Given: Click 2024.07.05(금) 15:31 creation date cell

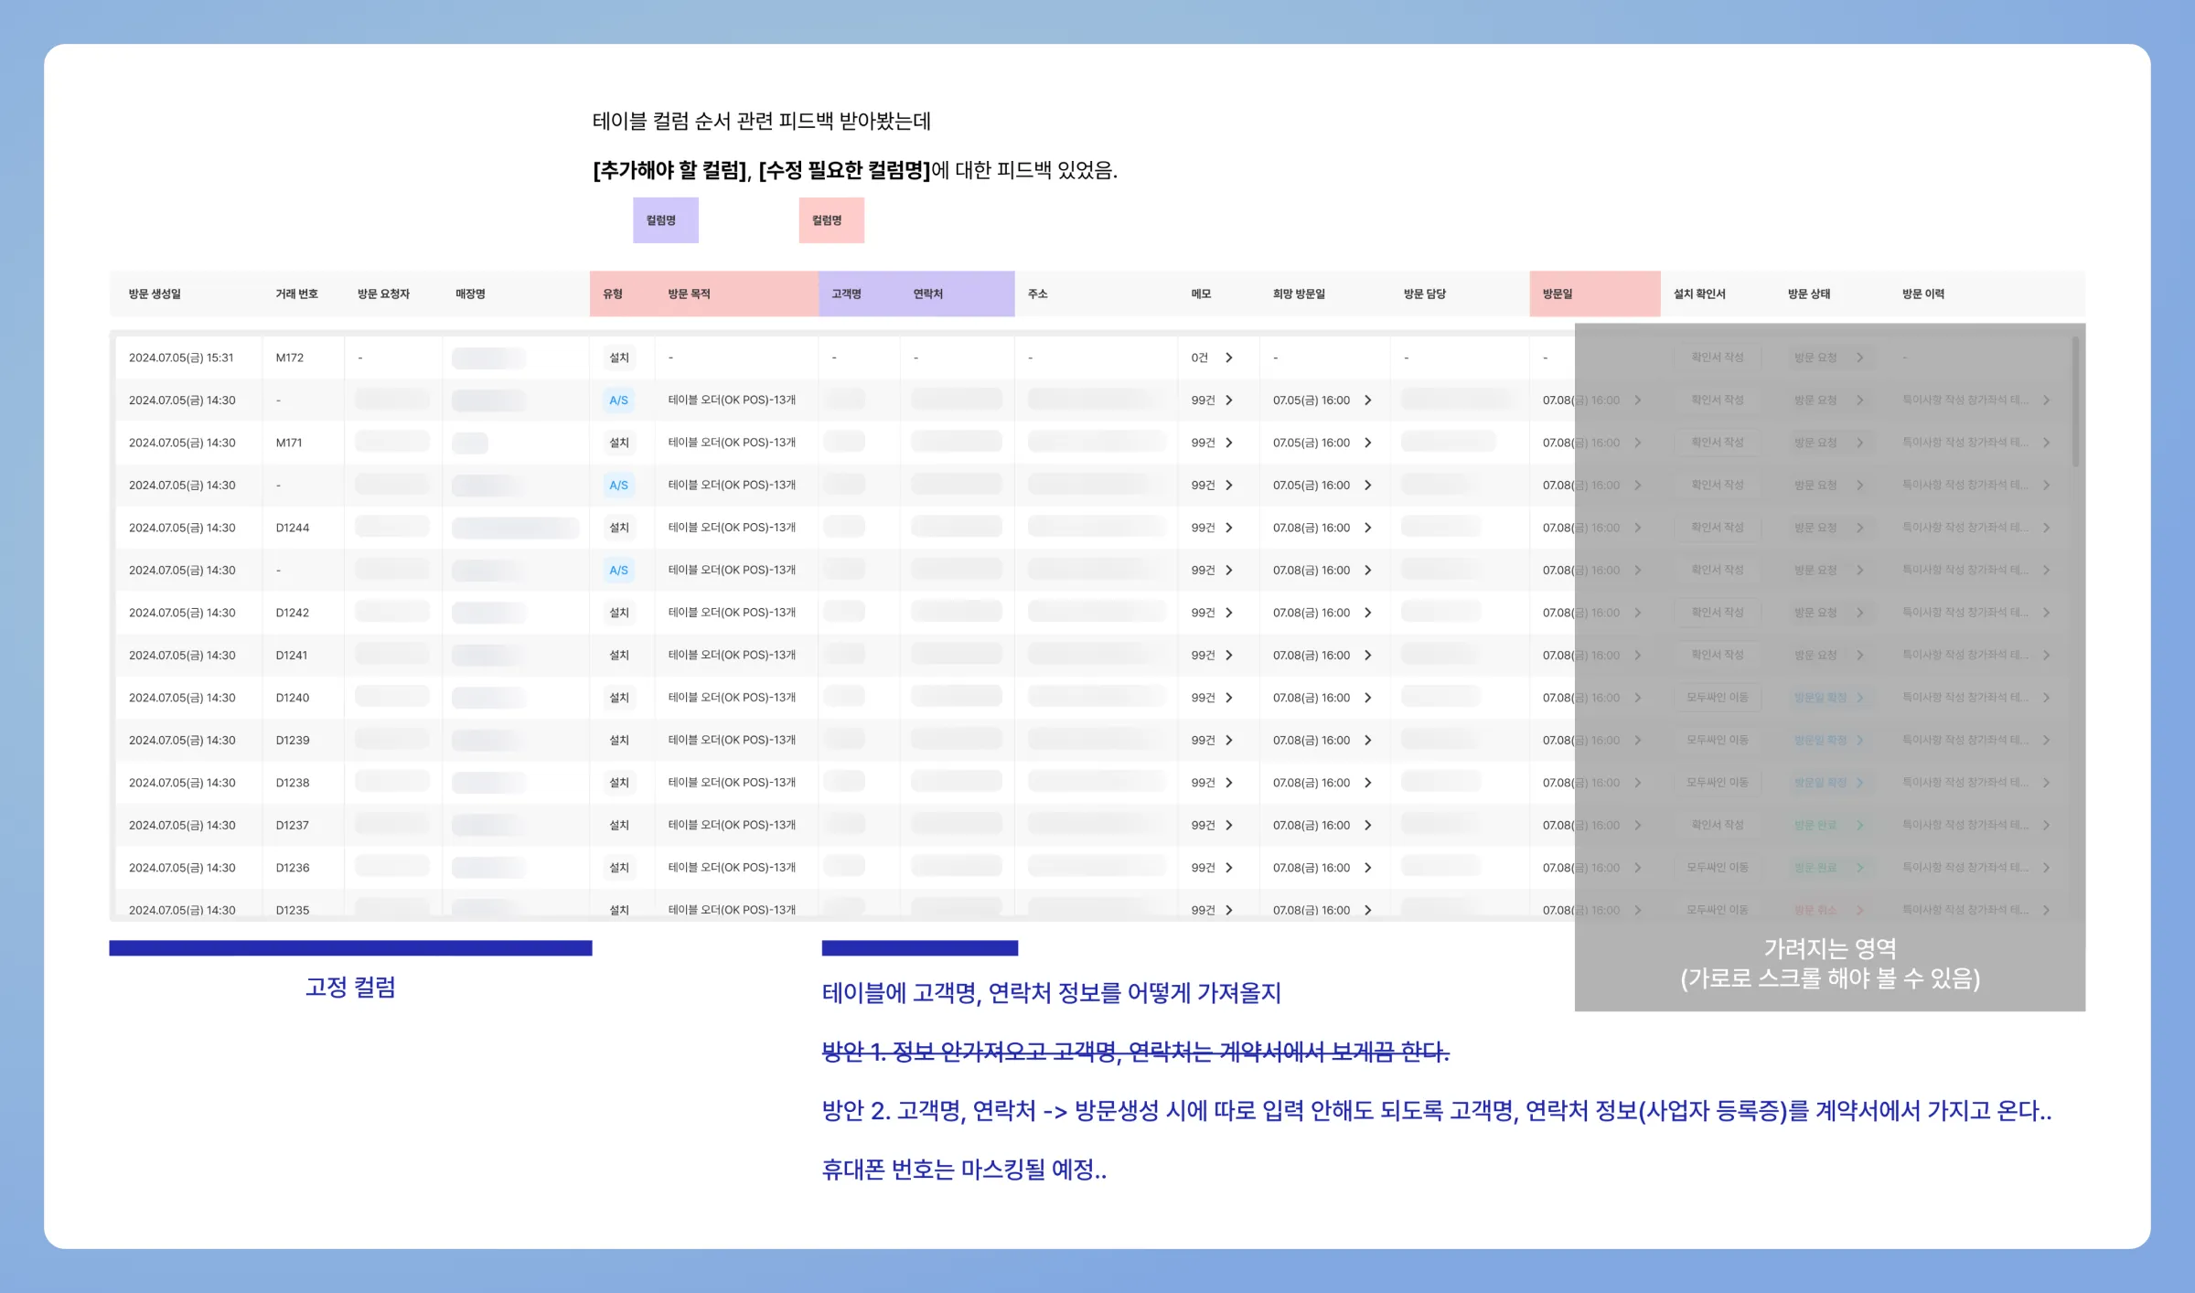Looking at the screenshot, I should pyautogui.click(x=181, y=358).
